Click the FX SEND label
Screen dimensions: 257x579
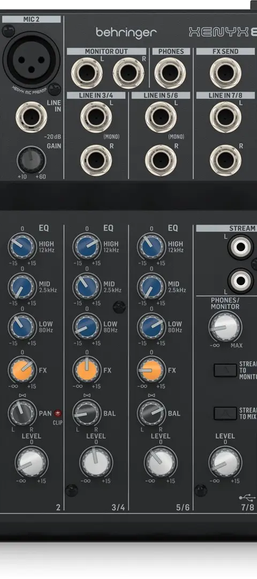tap(225, 51)
